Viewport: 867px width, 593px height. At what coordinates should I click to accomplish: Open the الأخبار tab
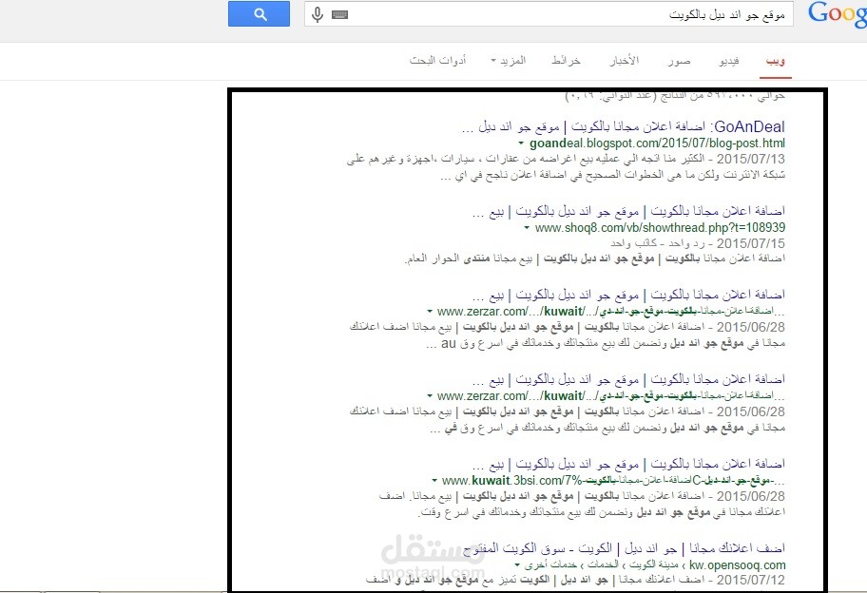(625, 61)
